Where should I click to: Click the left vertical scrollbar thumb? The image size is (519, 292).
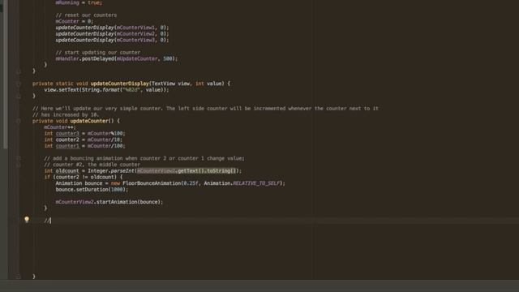coord(5,75)
